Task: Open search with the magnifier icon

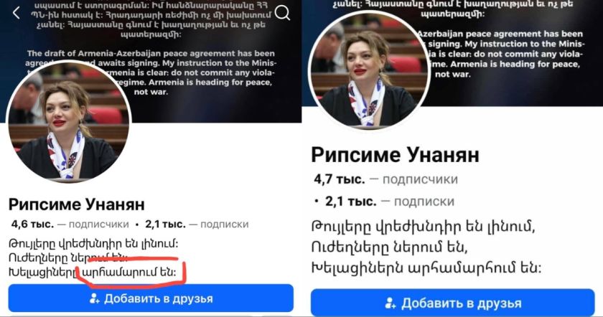Action: [x=283, y=13]
